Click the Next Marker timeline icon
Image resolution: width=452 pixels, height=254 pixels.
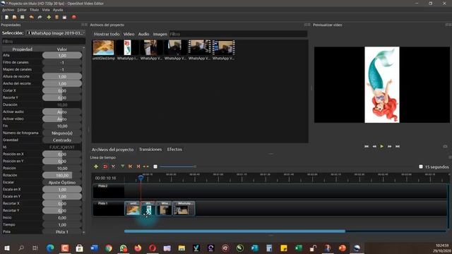[138, 167]
